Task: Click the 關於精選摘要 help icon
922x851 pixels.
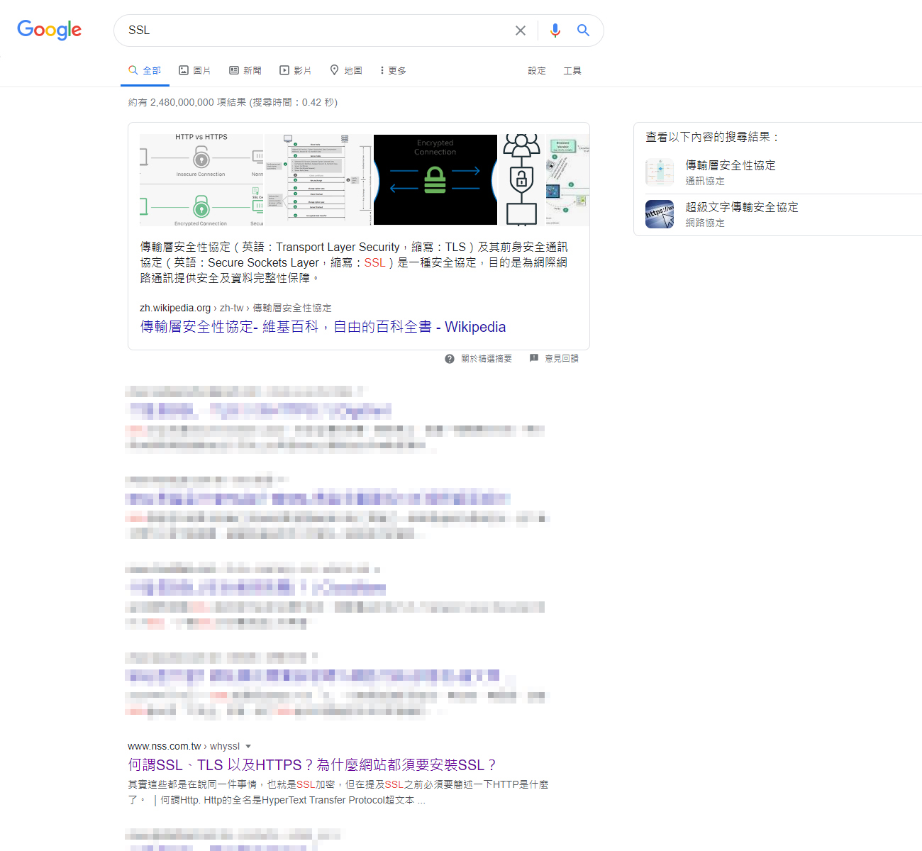Action: click(x=450, y=359)
